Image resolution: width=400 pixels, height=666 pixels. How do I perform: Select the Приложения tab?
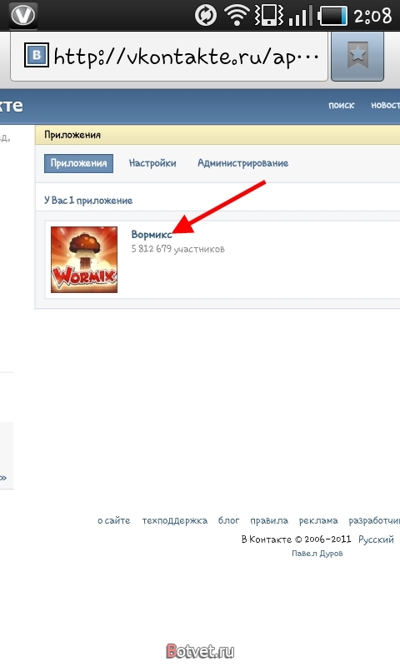[x=78, y=163]
